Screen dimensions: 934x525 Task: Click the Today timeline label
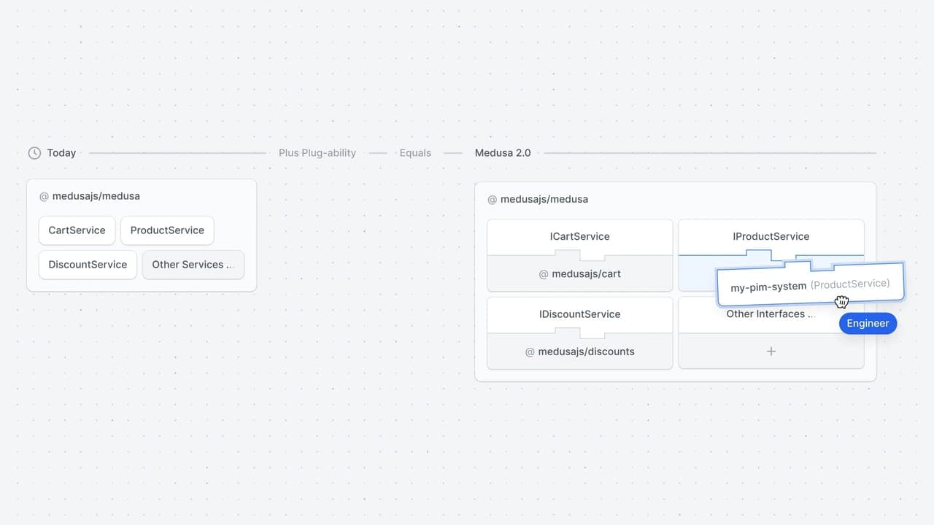point(61,153)
